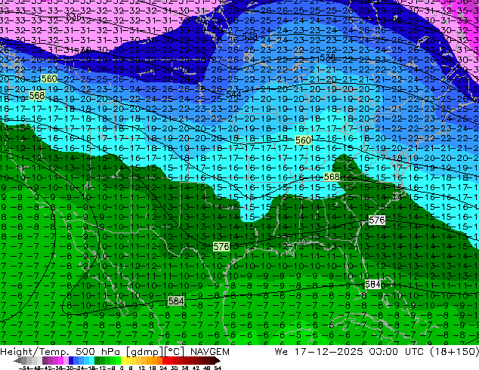Click the 568 label highlighted at the left edge
The height and width of the screenshot is (370, 479).
click(37, 96)
